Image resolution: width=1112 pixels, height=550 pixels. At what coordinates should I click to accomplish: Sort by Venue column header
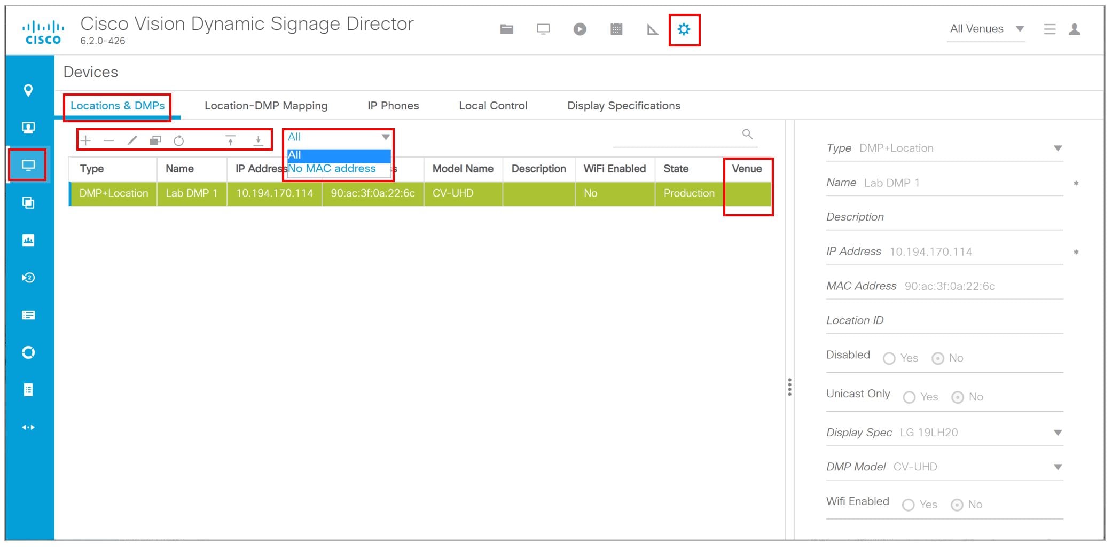click(747, 169)
